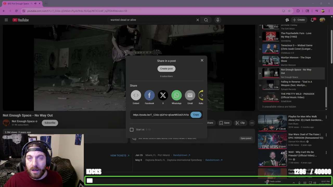Copy the youtu.be share link
Viewport: 333px width, 187px height.
point(196,115)
